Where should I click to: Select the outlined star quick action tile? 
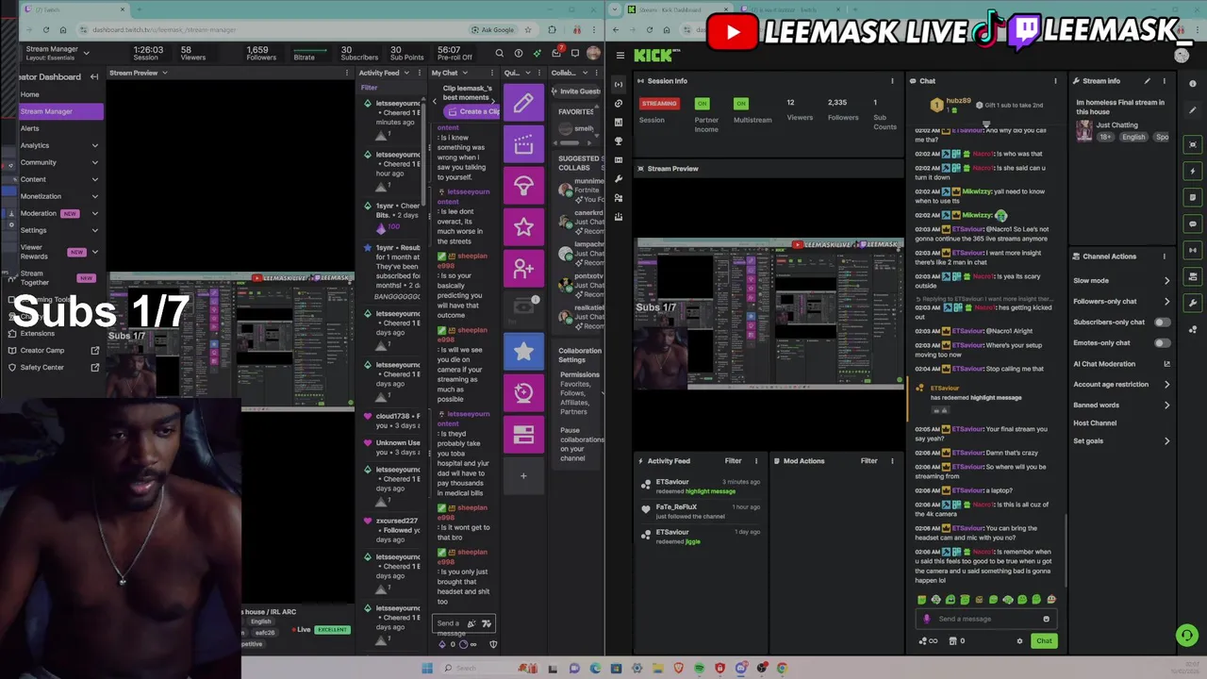[523, 227]
